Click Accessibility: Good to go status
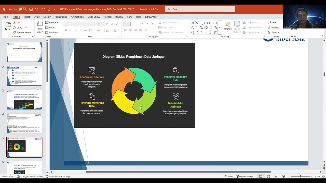 click(58, 176)
